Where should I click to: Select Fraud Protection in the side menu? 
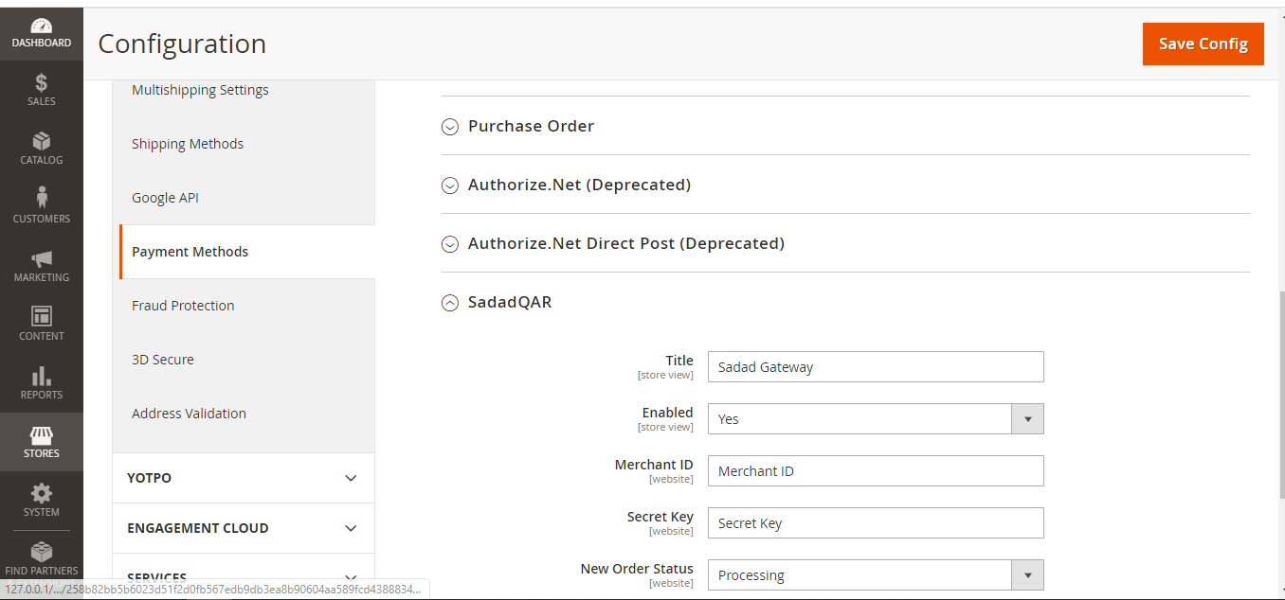click(x=183, y=306)
